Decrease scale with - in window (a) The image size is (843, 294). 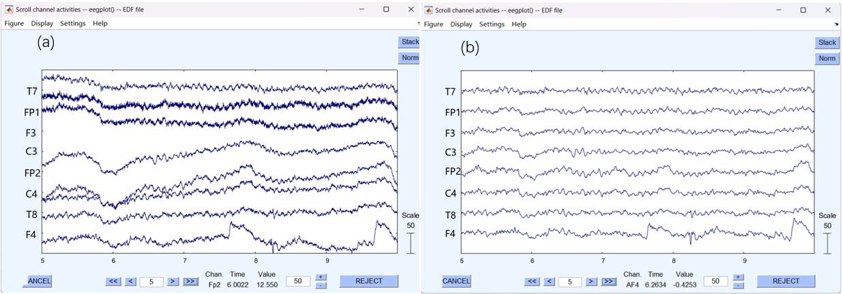[x=321, y=284]
